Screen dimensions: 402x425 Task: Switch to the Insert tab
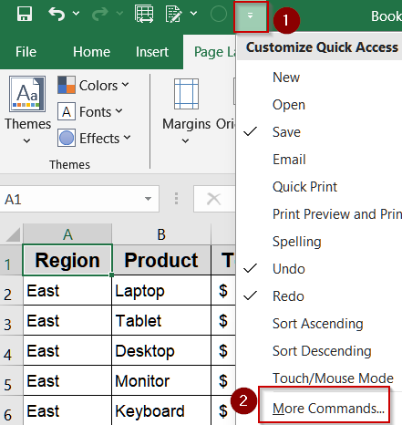pyautogui.click(x=152, y=52)
